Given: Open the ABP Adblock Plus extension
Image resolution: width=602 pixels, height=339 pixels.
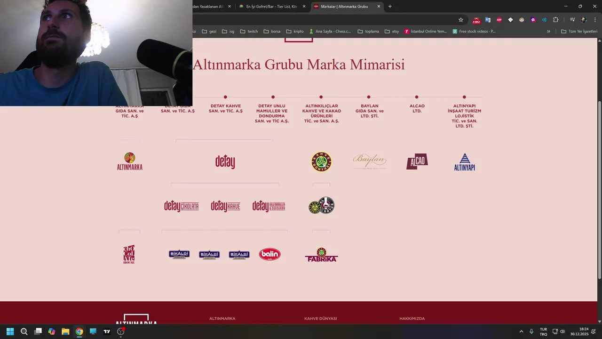Looking at the screenshot, I should click(x=499, y=20).
